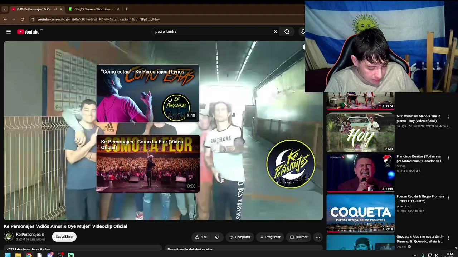Image resolution: width=458 pixels, height=257 pixels.
Task: Share the video using Compartir
Action: [240, 237]
